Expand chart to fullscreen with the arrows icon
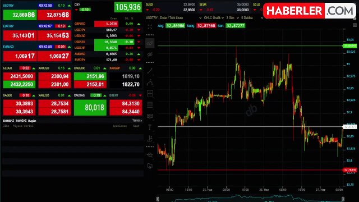The height and width of the screenshot is (202, 359). pyautogui.click(x=150, y=27)
